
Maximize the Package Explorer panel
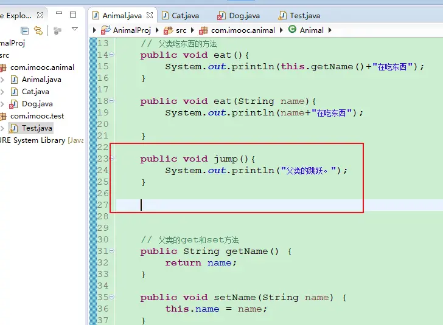coord(73,15)
